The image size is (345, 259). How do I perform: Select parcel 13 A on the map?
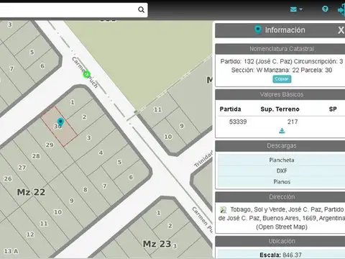click(x=11, y=251)
